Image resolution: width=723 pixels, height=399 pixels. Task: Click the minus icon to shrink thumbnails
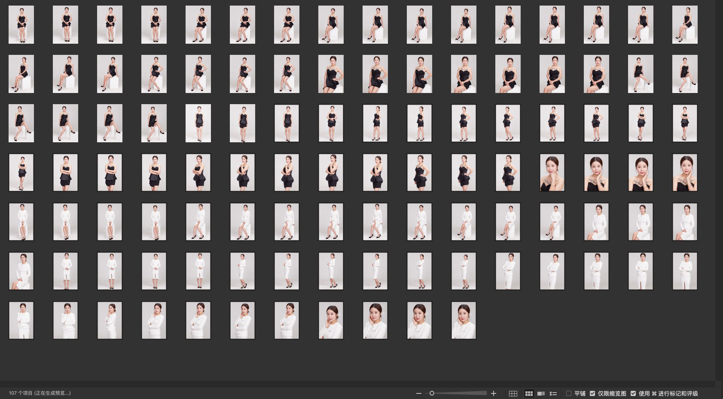pos(418,393)
